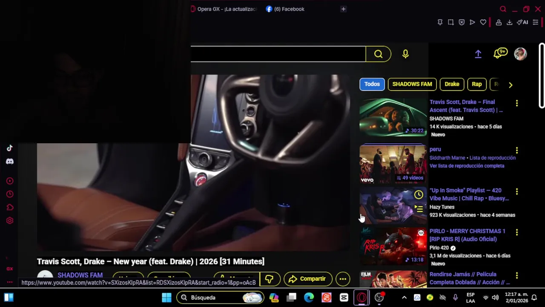This screenshot has height=307, width=545.
Task: Open Microsoft Edge from the taskbar
Action: click(x=309, y=298)
